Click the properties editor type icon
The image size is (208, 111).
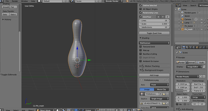pyautogui.click(x=178, y=47)
